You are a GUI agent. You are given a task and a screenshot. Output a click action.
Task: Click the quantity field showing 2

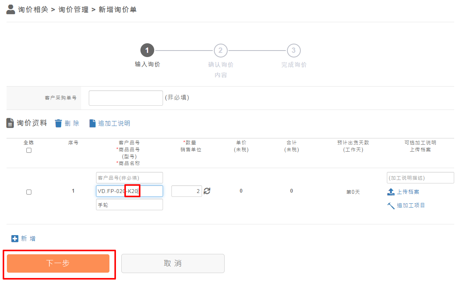tap(186, 191)
